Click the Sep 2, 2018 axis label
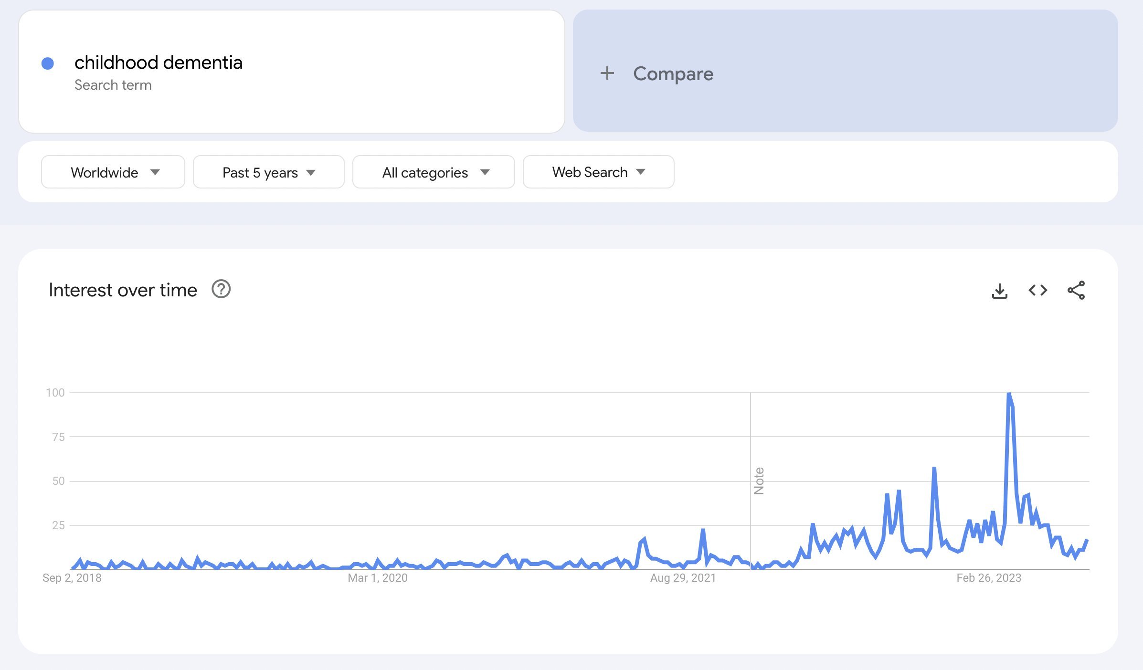Screen dimensions: 1143x670 point(72,578)
